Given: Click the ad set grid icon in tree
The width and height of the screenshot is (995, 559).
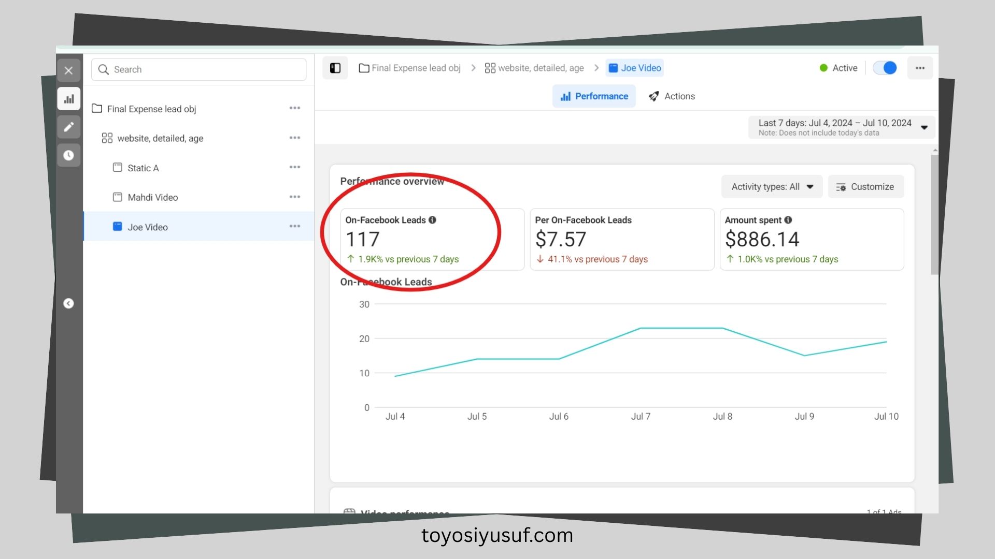Looking at the screenshot, I should [x=107, y=138].
